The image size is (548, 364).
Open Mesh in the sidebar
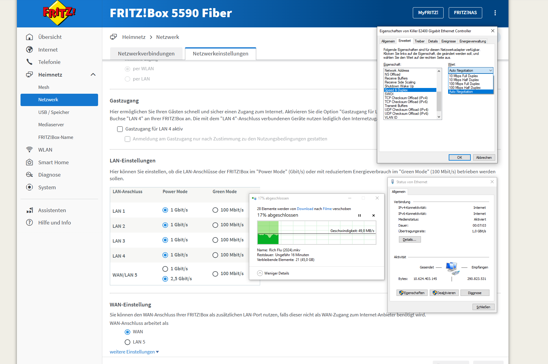44,87
